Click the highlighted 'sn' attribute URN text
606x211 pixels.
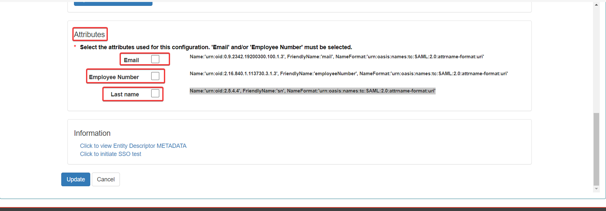pos(312,91)
